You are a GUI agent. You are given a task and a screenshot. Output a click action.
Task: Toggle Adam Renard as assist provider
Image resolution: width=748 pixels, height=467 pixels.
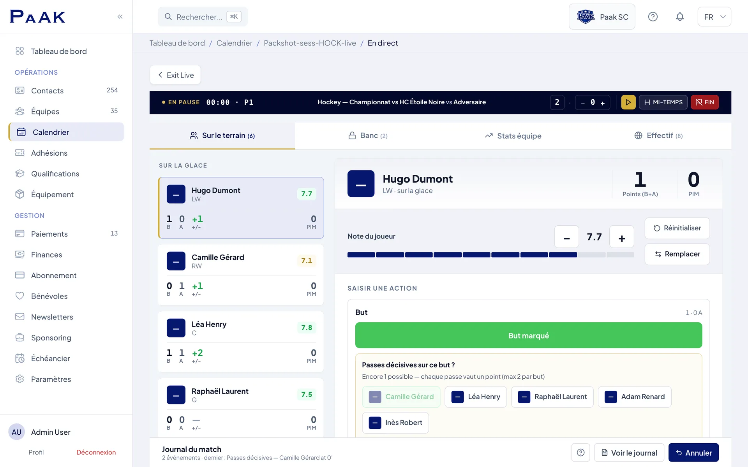pyautogui.click(x=635, y=397)
